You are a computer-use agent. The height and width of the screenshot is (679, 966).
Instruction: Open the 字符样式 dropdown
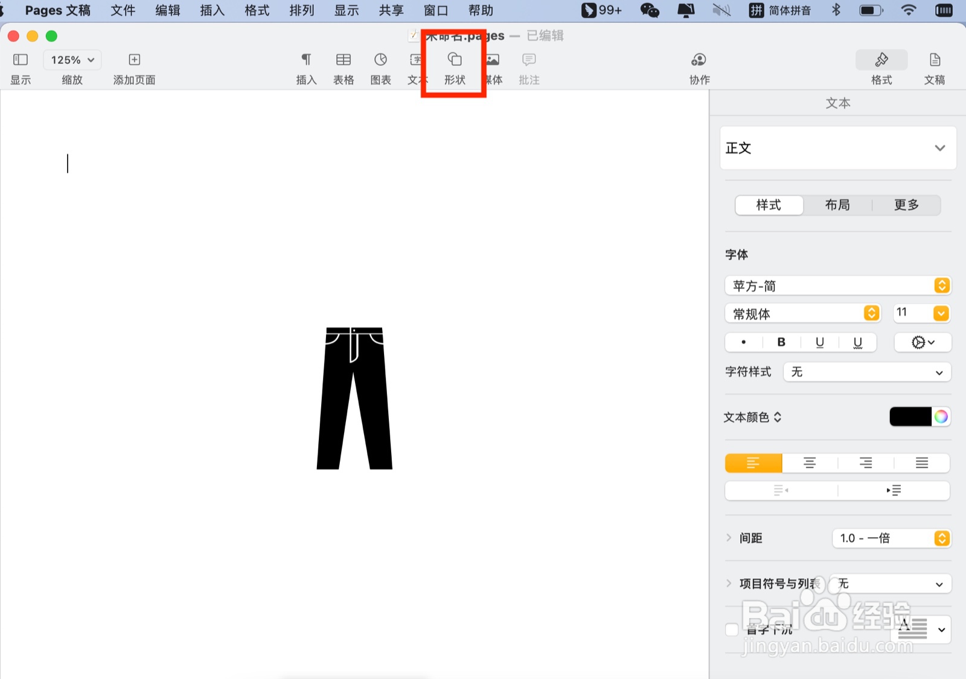coord(867,372)
